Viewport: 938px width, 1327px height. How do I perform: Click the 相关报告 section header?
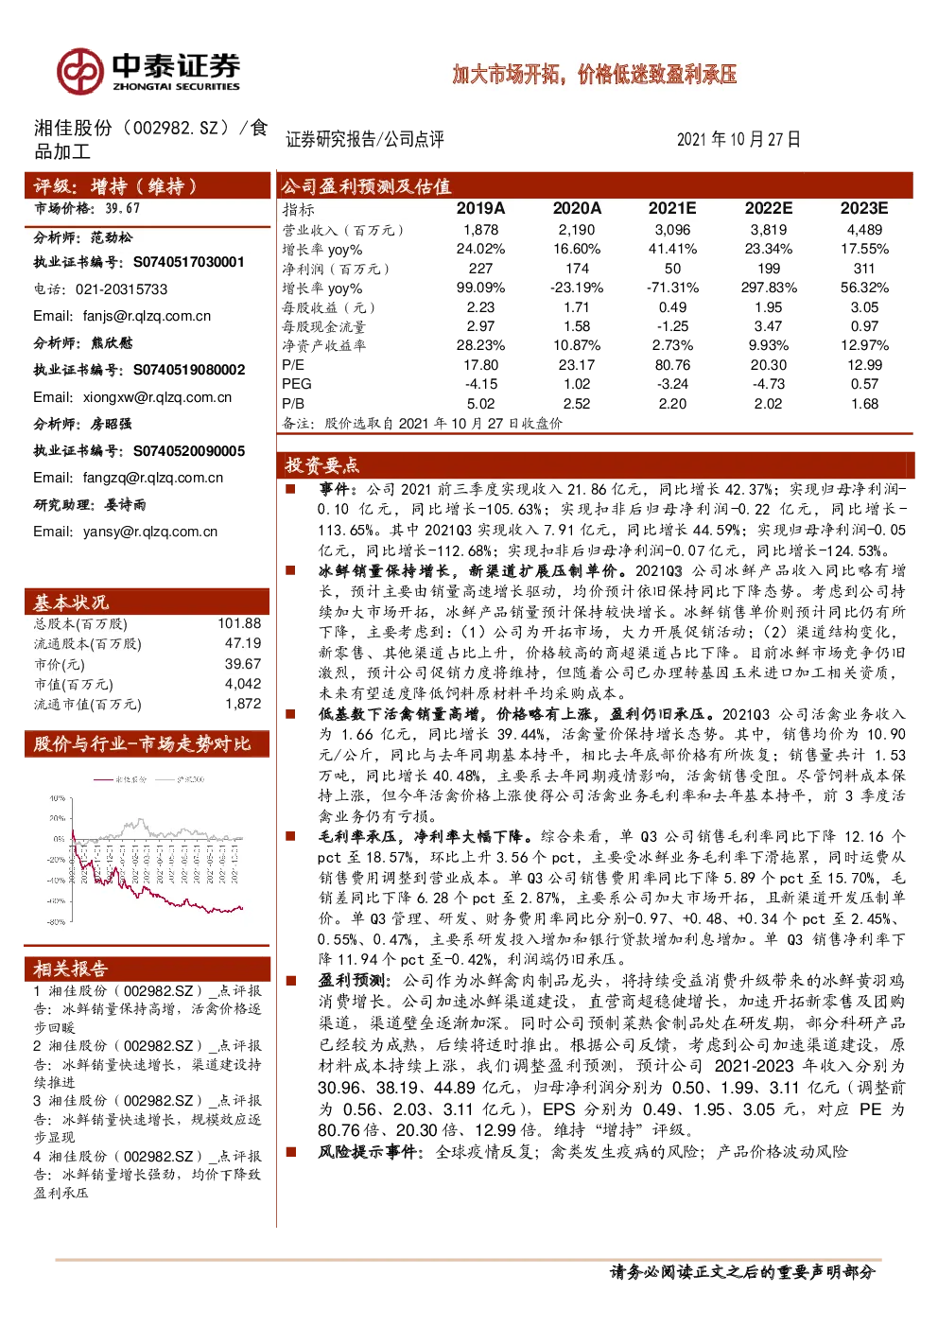click(148, 969)
